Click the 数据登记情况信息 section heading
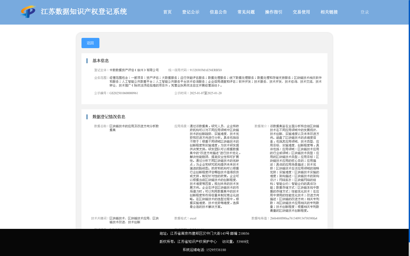 point(109,117)
